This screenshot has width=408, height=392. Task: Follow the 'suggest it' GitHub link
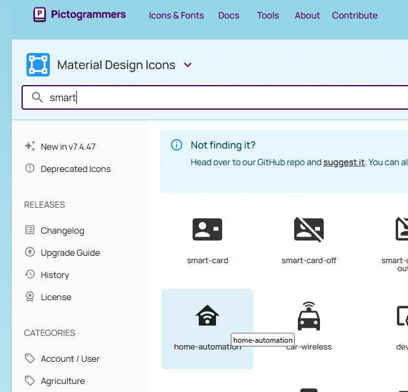pos(344,162)
